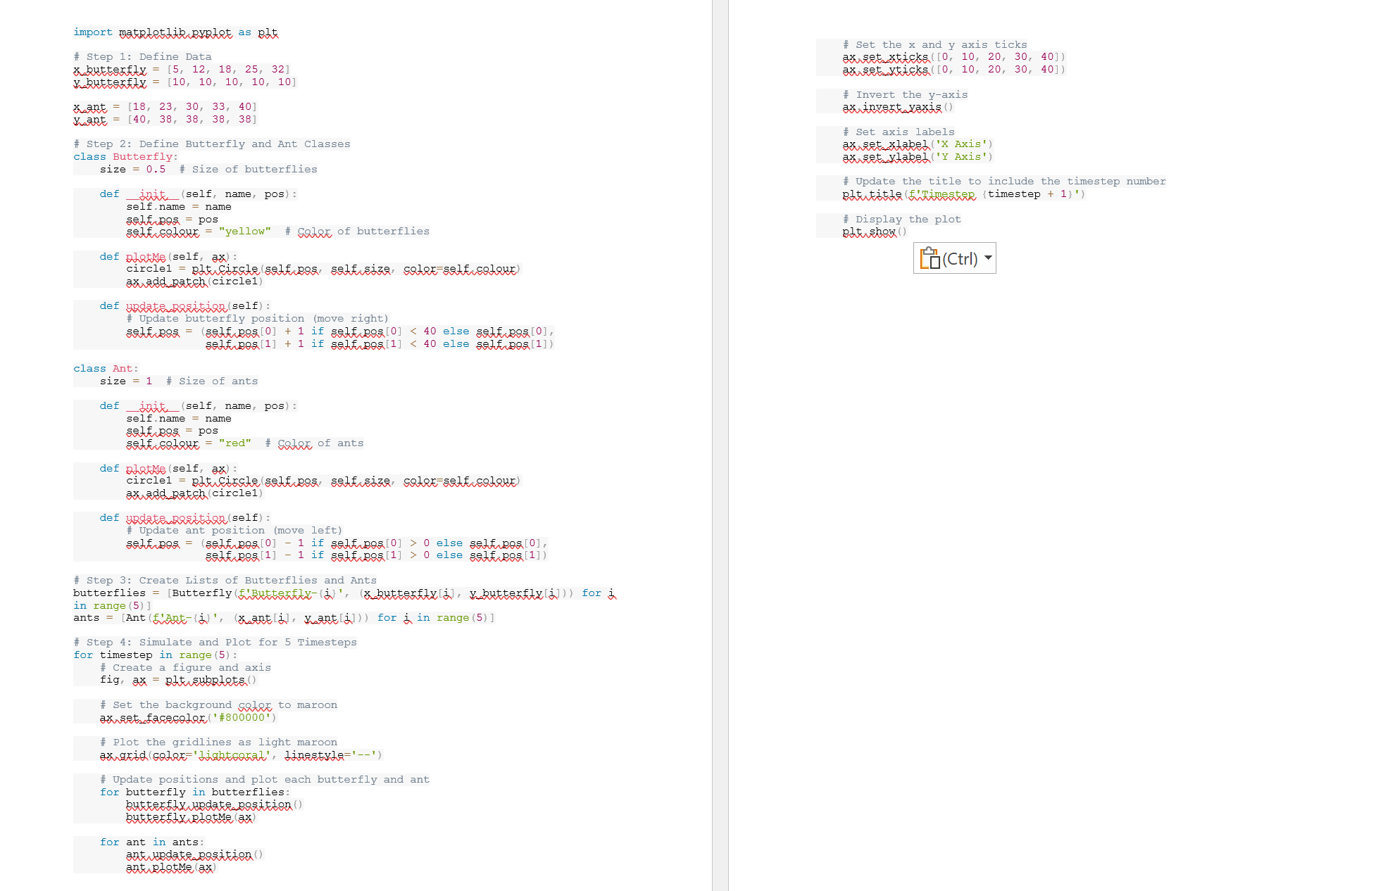1383x891 pixels.
Task: Click the 'ax.invert_yaxis()' line
Action: 897,108
